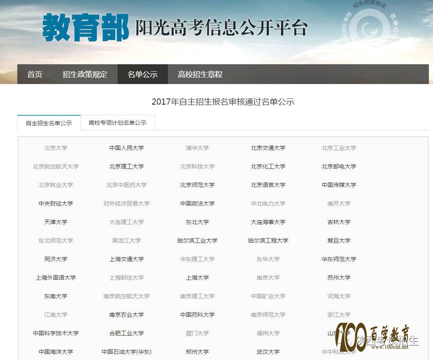The image size is (433, 360).
Task: Click the 北京邮电大学 link
Action: click(339, 166)
